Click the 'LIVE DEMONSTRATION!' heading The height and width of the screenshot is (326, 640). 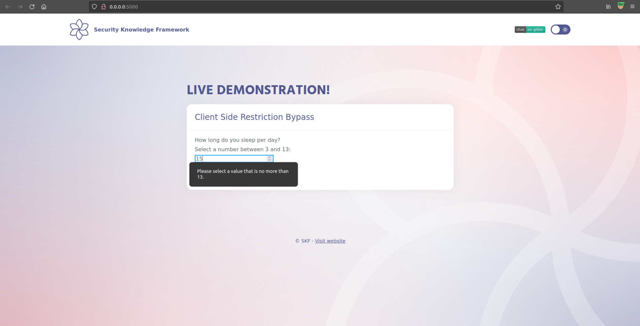258,90
